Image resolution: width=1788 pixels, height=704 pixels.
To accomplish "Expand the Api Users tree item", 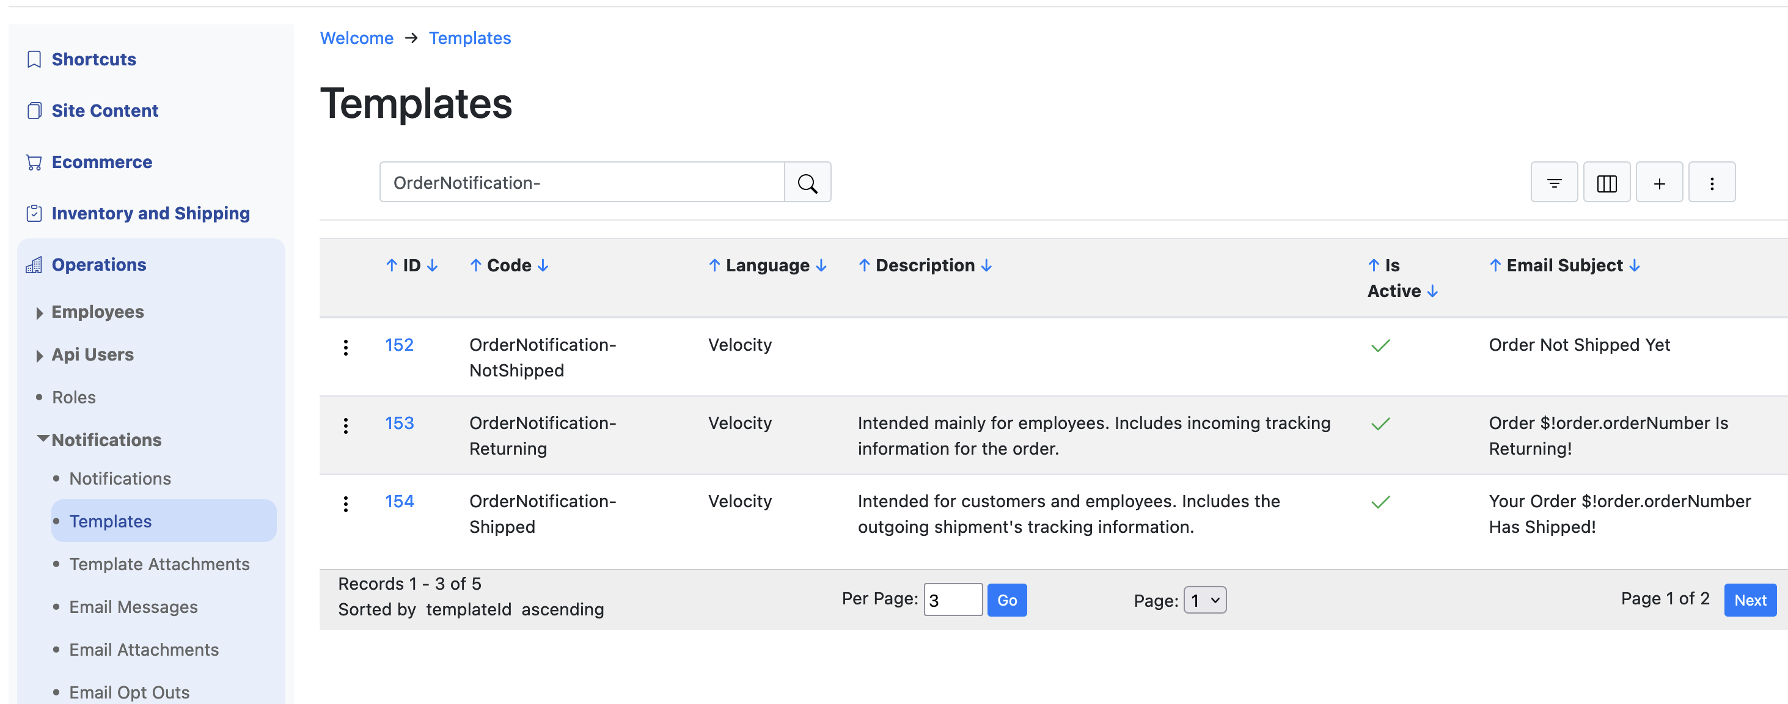I will pyautogui.click(x=40, y=356).
